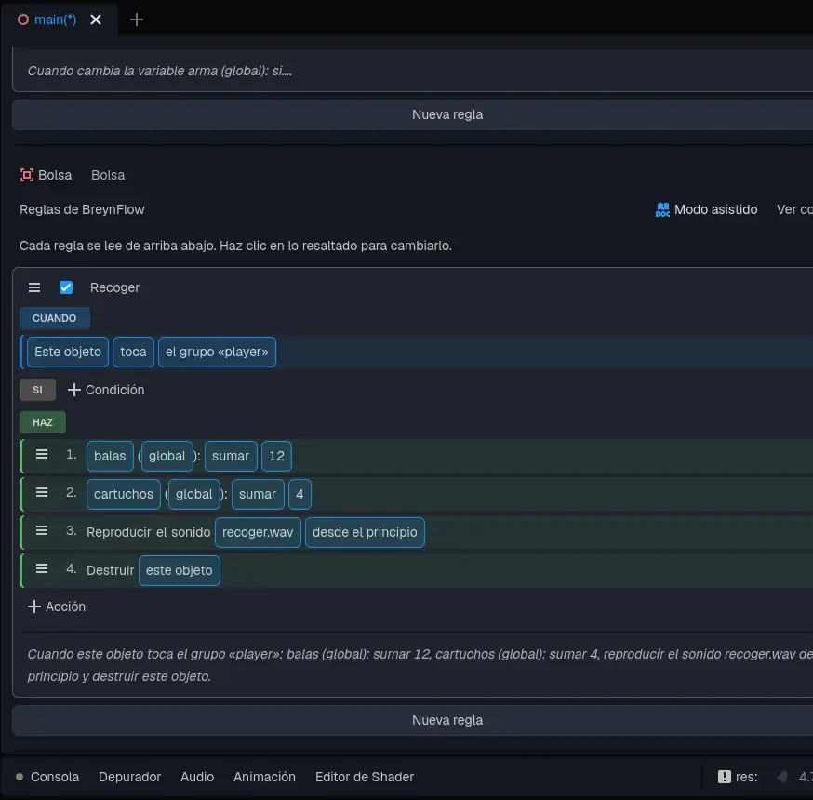Select the main(*) scene tab

point(55,20)
